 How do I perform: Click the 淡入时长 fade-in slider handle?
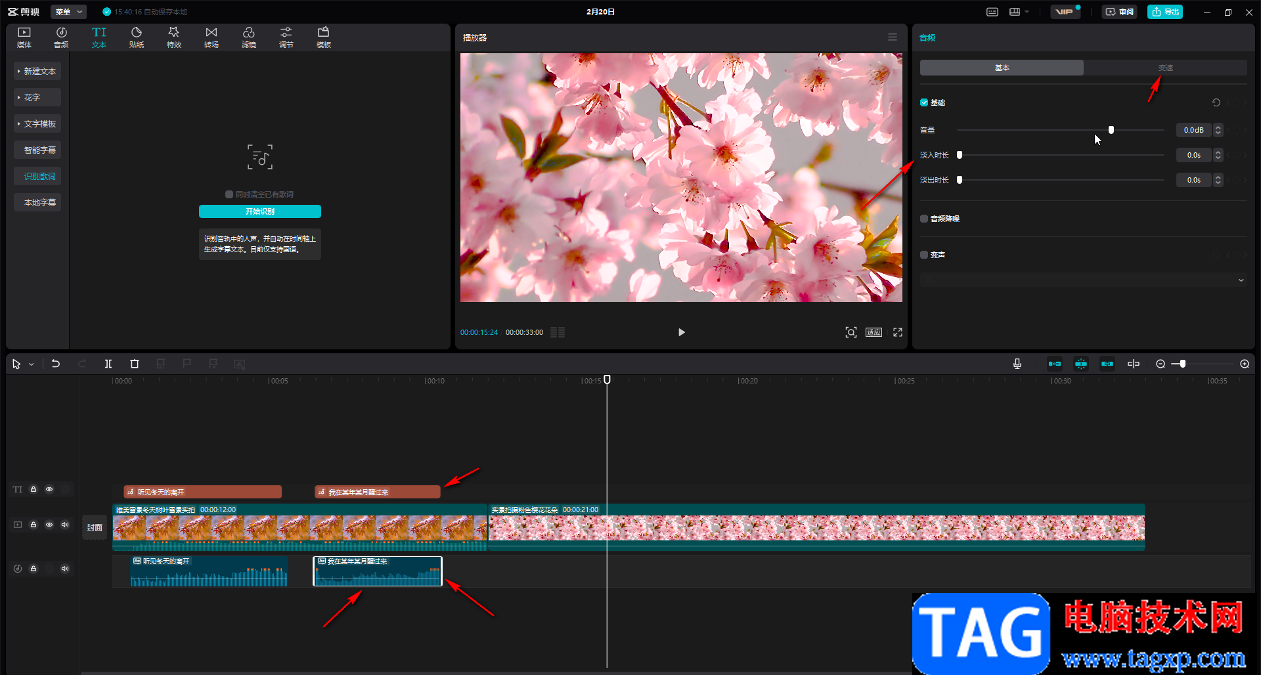pos(960,155)
